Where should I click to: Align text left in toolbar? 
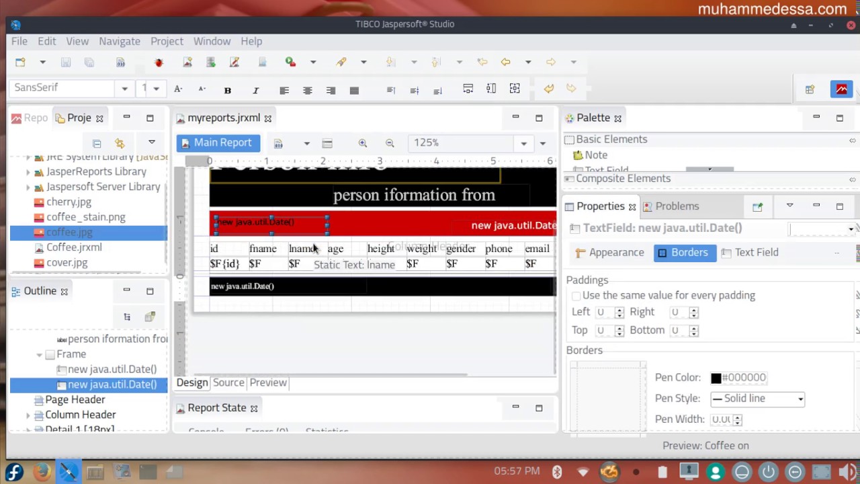coord(284,90)
